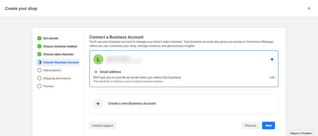Click Edit link for the email address
The image size is (318, 136).
[272, 77]
